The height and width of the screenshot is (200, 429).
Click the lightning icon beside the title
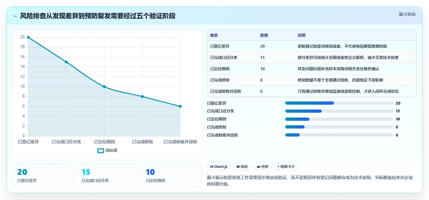tap(15, 16)
